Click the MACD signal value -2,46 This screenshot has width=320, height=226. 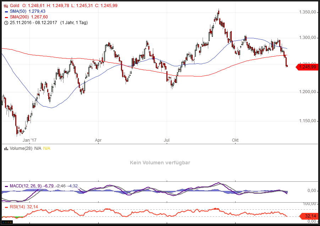coord(61,186)
